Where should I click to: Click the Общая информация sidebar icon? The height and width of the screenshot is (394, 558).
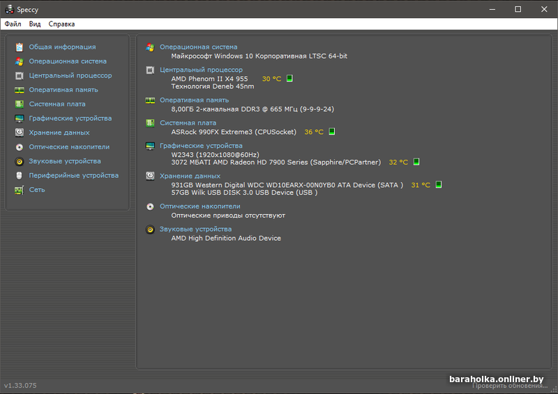[x=20, y=47]
